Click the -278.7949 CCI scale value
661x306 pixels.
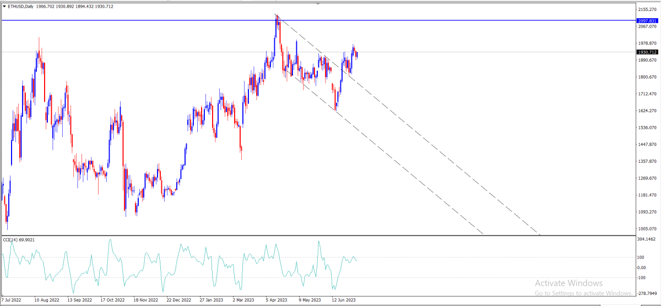(x=648, y=294)
